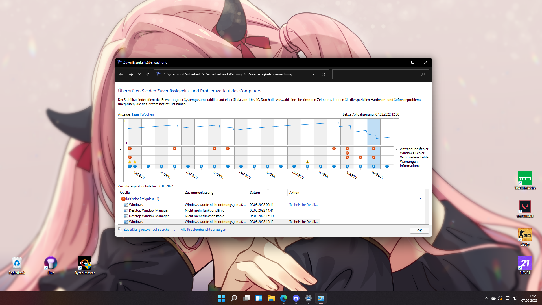Open the VALORANT desktop shortcut

pyautogui.click(x=525, y=209)
